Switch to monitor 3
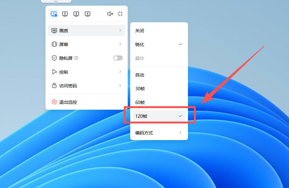 coord(76,14)
